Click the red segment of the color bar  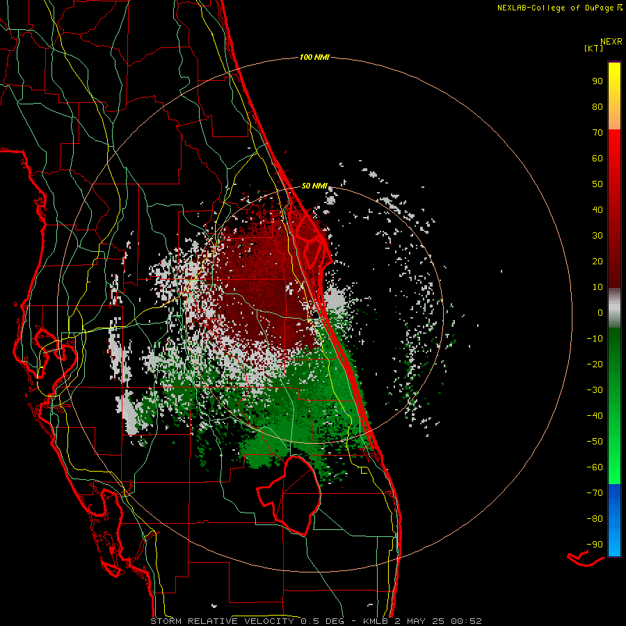click(614, 209)
